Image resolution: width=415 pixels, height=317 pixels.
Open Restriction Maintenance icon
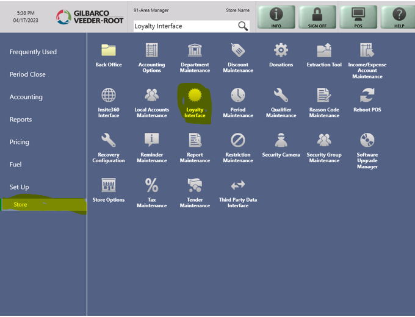tap(238, 141)
